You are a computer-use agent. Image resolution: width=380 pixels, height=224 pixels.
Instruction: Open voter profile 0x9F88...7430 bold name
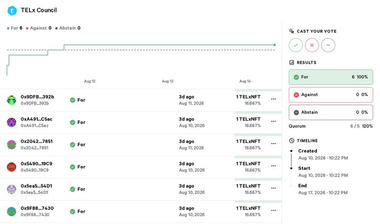click(37, 208)
